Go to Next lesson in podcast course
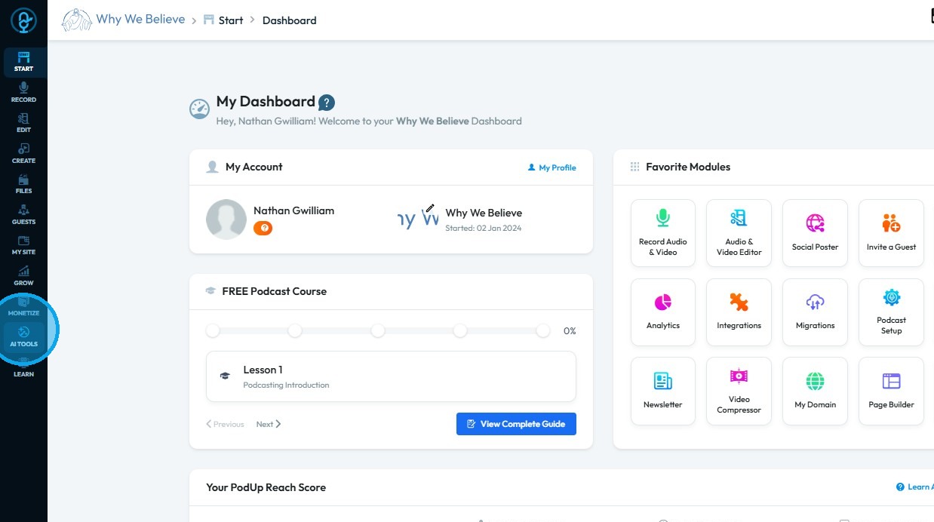Screen dimensions: 934x522 [268, 424]
